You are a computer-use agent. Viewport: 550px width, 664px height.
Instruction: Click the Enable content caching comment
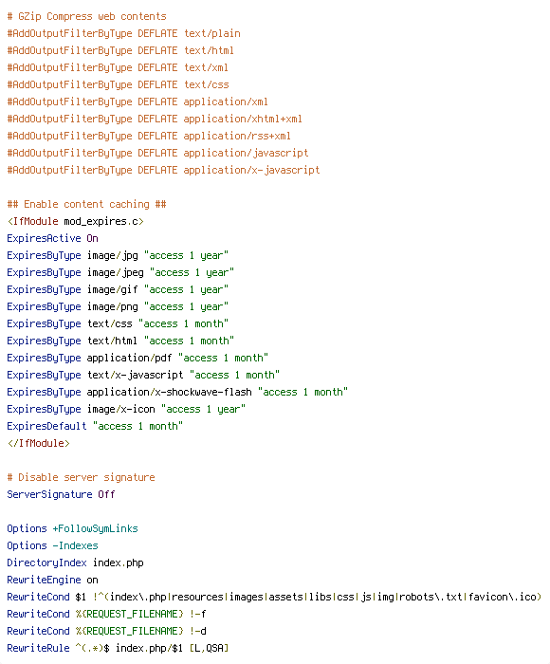pyautogui.click(x=87, y=205)
